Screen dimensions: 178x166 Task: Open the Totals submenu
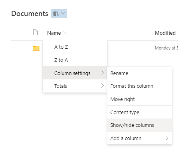coord(75,86)
